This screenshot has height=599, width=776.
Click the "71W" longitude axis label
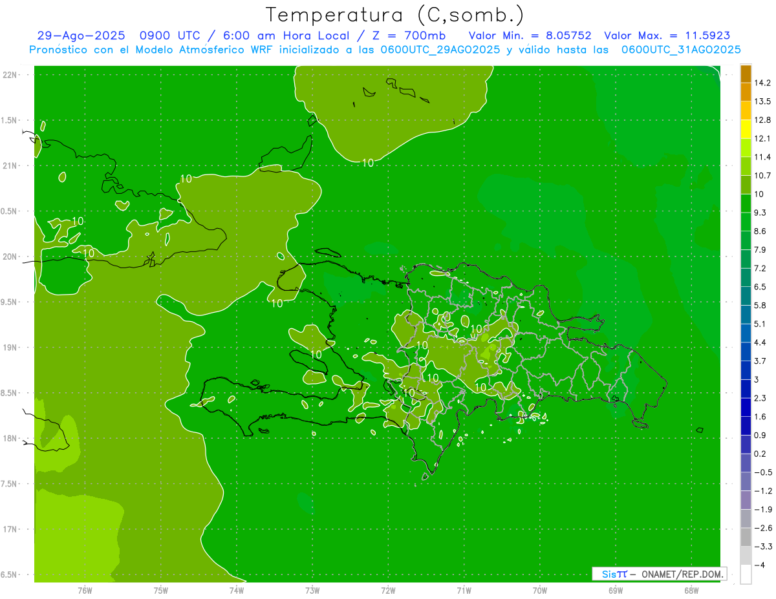coord(464,590)
